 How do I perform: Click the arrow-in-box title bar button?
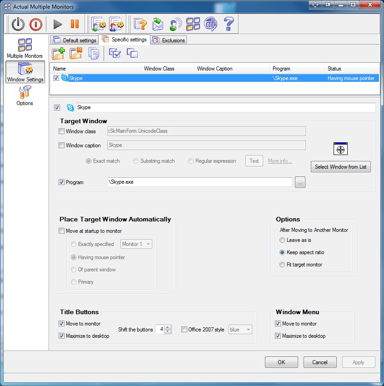tap(328, 5)
